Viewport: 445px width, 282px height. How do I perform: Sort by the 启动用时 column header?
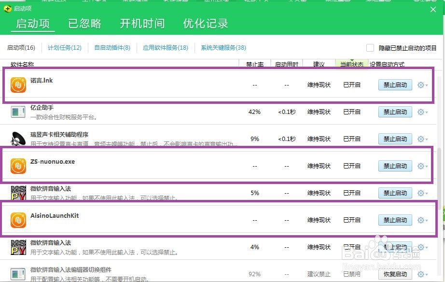point(287,65)
